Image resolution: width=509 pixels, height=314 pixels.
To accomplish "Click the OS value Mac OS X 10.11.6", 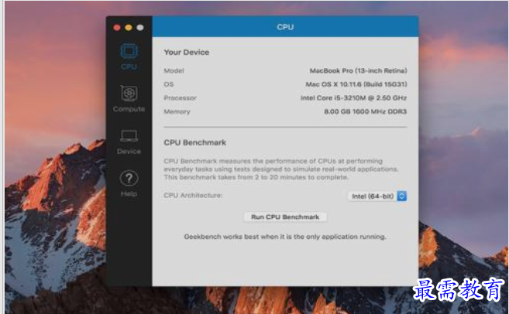I will click(356, 84).
